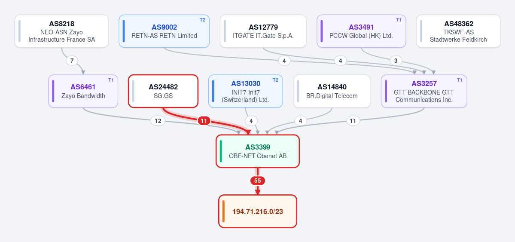Click the red 11 edge label
The width and height of the screenshot is (515, 242).
[x=204, y=121]
